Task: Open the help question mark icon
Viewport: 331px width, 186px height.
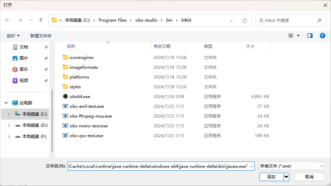Action: pos(323,36)
